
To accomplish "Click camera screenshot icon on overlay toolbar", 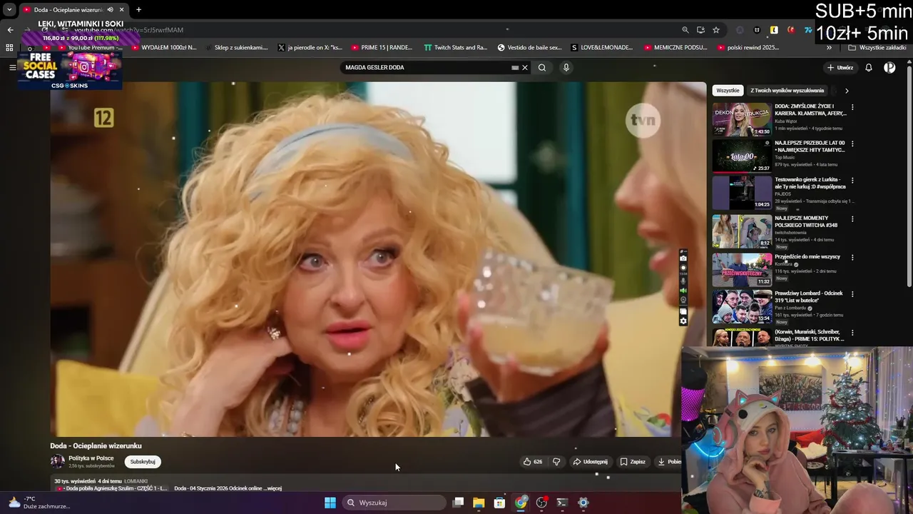I will 683,259.
